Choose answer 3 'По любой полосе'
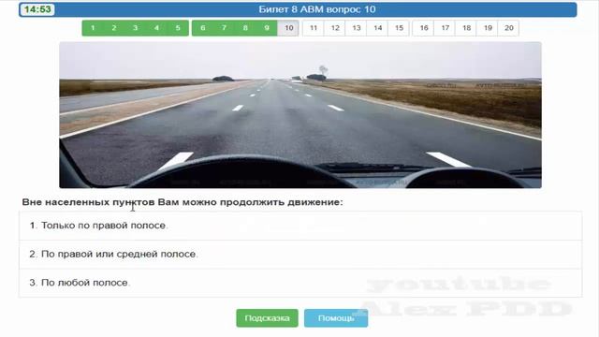The image size is (599, 337). click(300, 283)
